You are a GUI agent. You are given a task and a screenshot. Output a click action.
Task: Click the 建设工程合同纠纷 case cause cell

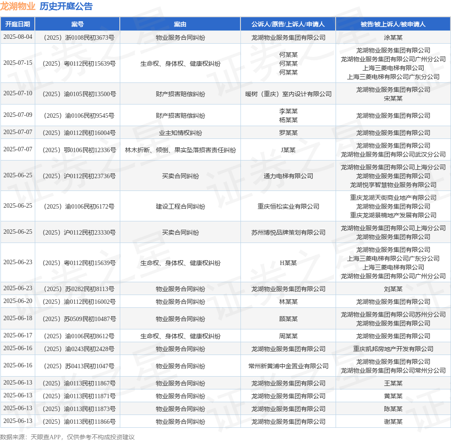pyautogui.click(x=180, y=206)
